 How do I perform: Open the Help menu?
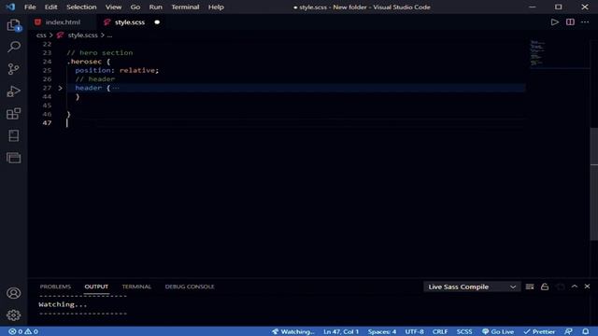[216, 7]
